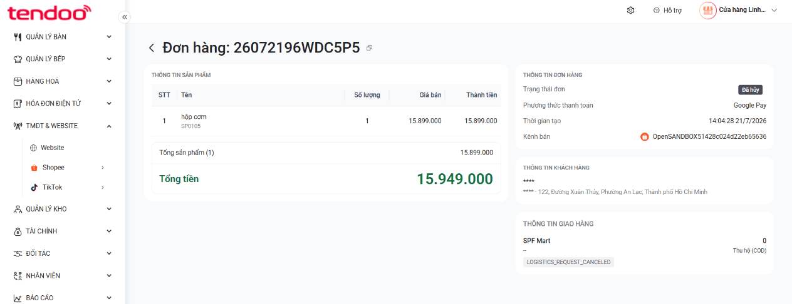Go back using the arrow beside Đơn hàng

click(152, 48)
